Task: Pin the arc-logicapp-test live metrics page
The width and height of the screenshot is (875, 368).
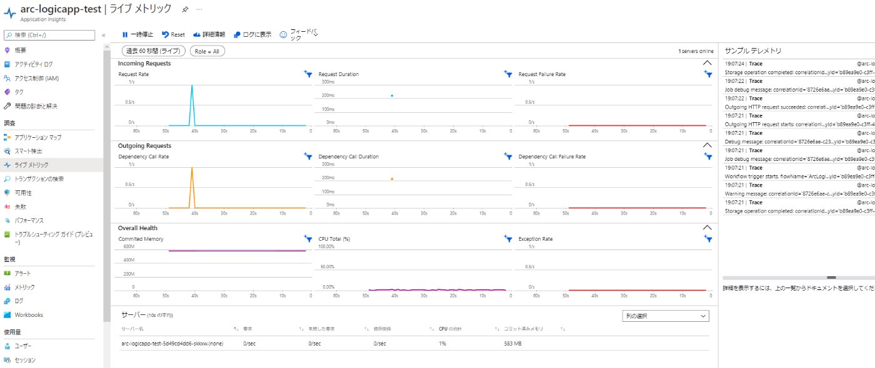Action: click(x=185, y=10)
